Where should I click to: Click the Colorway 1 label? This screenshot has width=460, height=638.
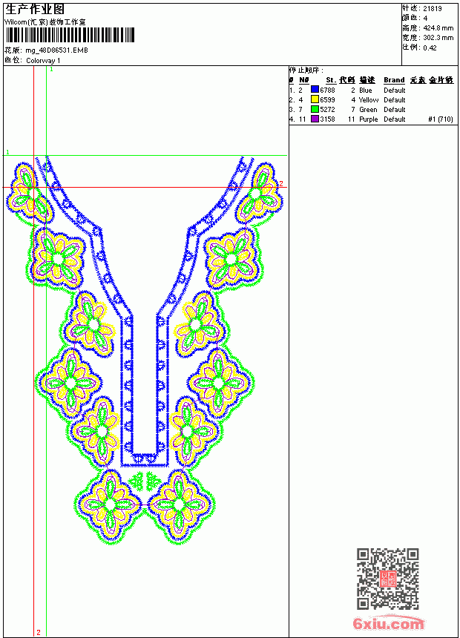43,61
